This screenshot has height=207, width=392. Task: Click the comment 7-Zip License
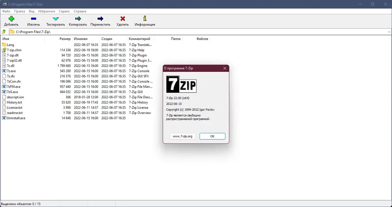point(138,108)
